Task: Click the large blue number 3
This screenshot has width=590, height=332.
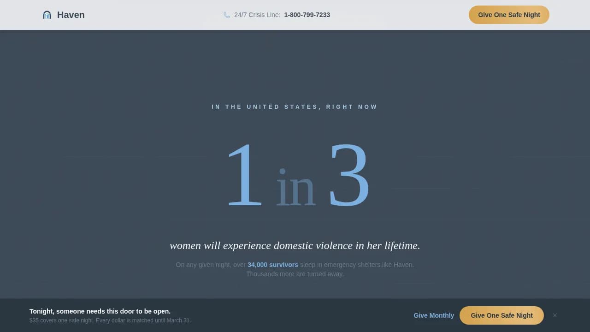Action: point(349,175)
